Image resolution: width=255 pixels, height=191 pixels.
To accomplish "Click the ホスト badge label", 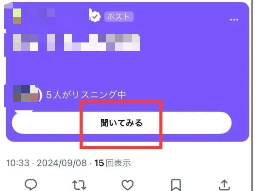I will click(119, 17).
